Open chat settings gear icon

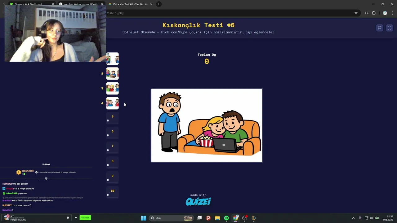pyautogui.click(x=76, y=218)
